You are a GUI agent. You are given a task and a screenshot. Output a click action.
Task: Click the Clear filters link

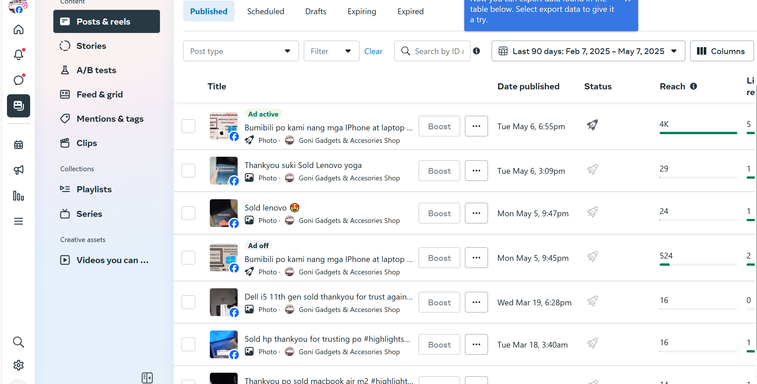[x=373, y=51]
